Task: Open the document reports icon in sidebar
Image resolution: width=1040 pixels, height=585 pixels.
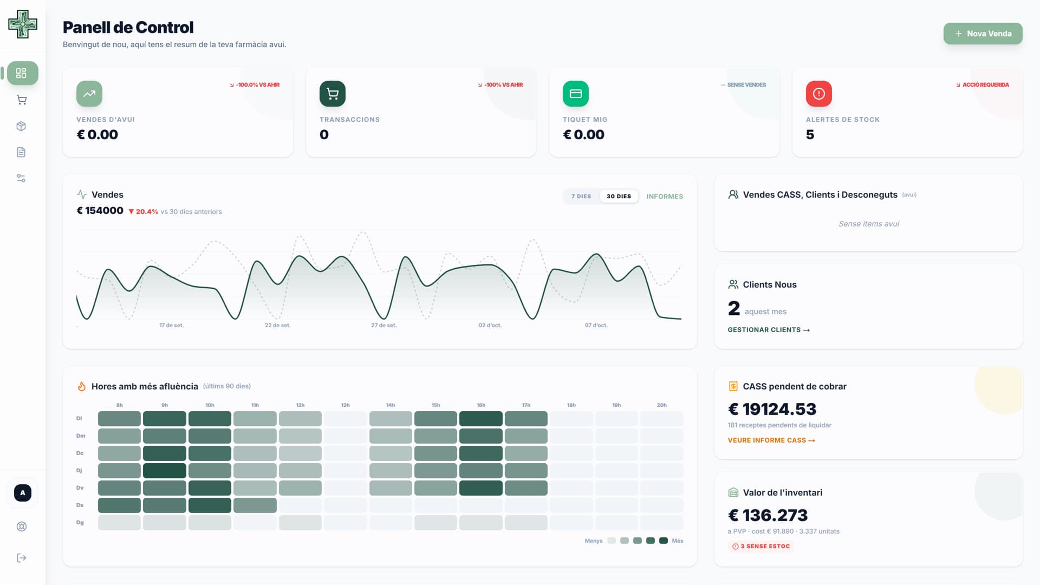Action: pyautogui.click(x=22, y=152)
